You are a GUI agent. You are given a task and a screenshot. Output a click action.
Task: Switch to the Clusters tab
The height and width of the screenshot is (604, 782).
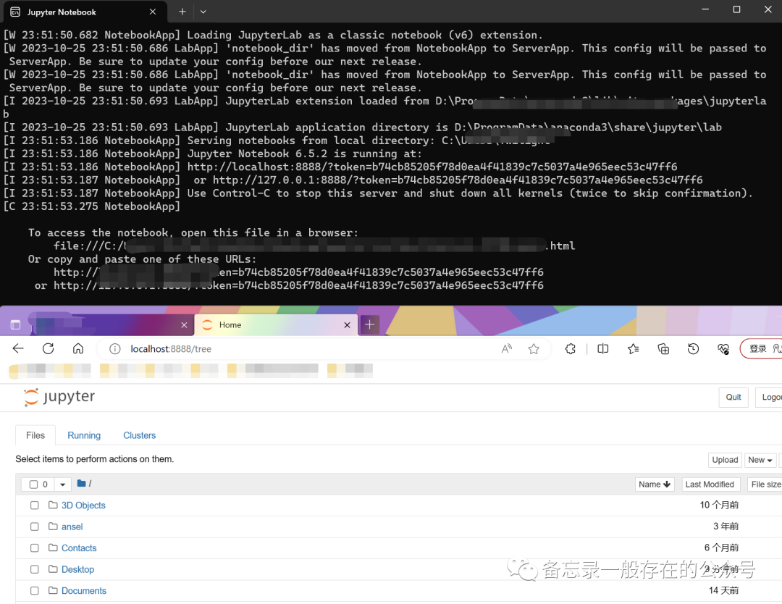pyautogui.click(x=140, y=435)
